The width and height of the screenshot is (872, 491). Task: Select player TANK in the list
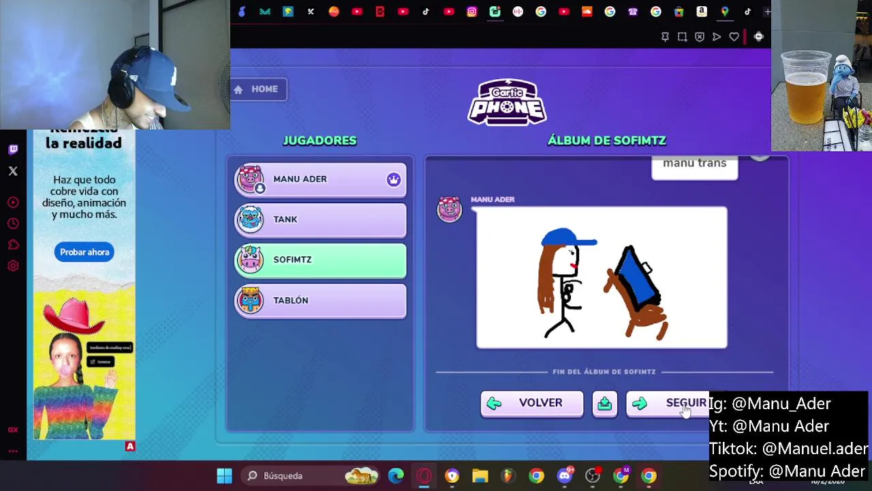point(321,220)
